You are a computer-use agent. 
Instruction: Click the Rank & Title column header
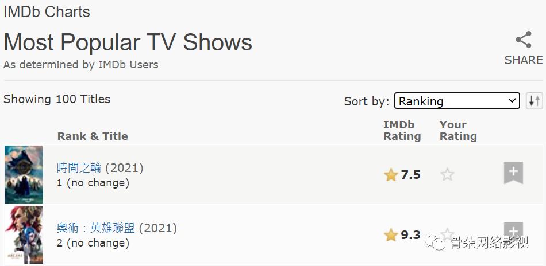pos(93,136)
